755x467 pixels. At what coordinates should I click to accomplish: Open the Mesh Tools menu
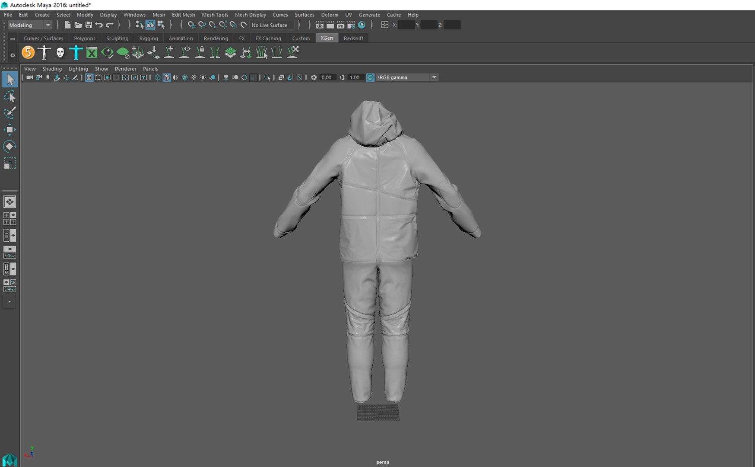pos(215,15)
